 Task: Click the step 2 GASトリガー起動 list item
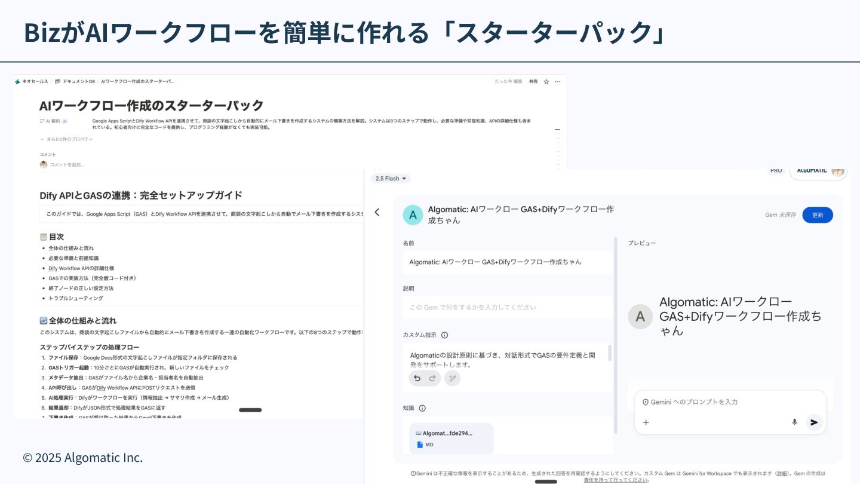[x=136, y=367]
